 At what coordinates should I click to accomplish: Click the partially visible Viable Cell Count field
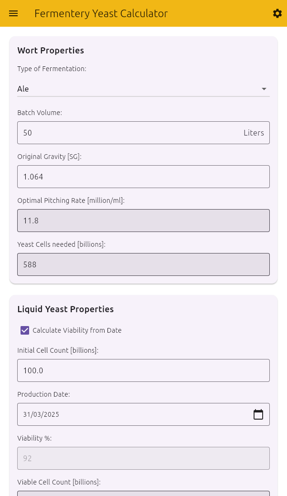[x=143, y=494]
